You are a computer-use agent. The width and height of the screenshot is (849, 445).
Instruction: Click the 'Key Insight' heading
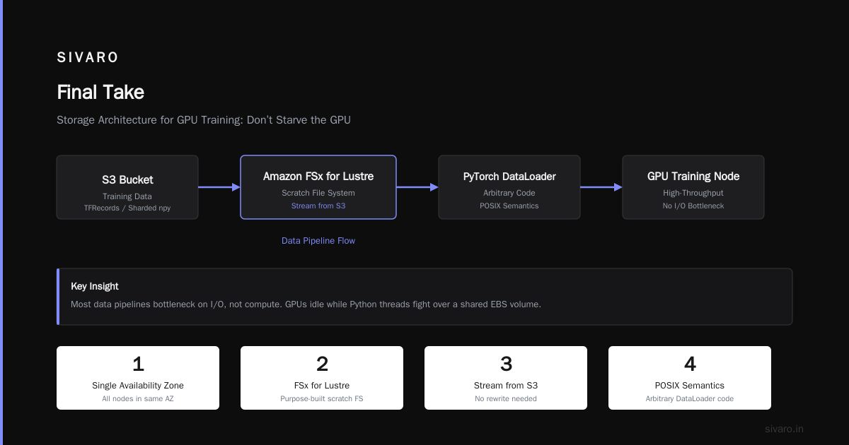pos(95,286)
